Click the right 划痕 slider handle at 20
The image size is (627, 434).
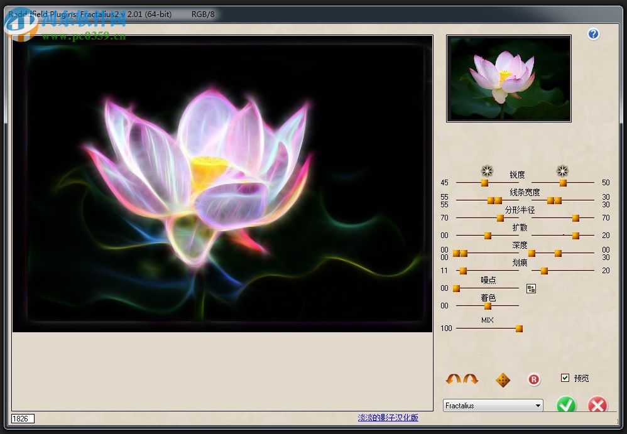pos(544,271)
